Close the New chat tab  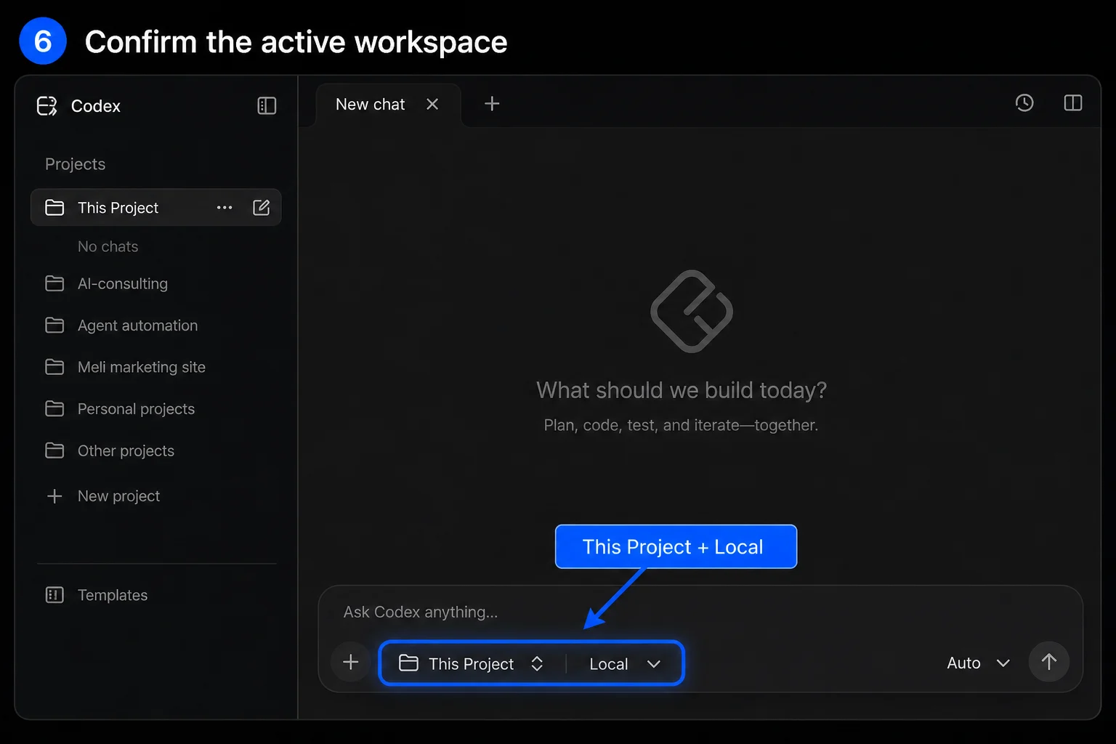tap(432, 104)
